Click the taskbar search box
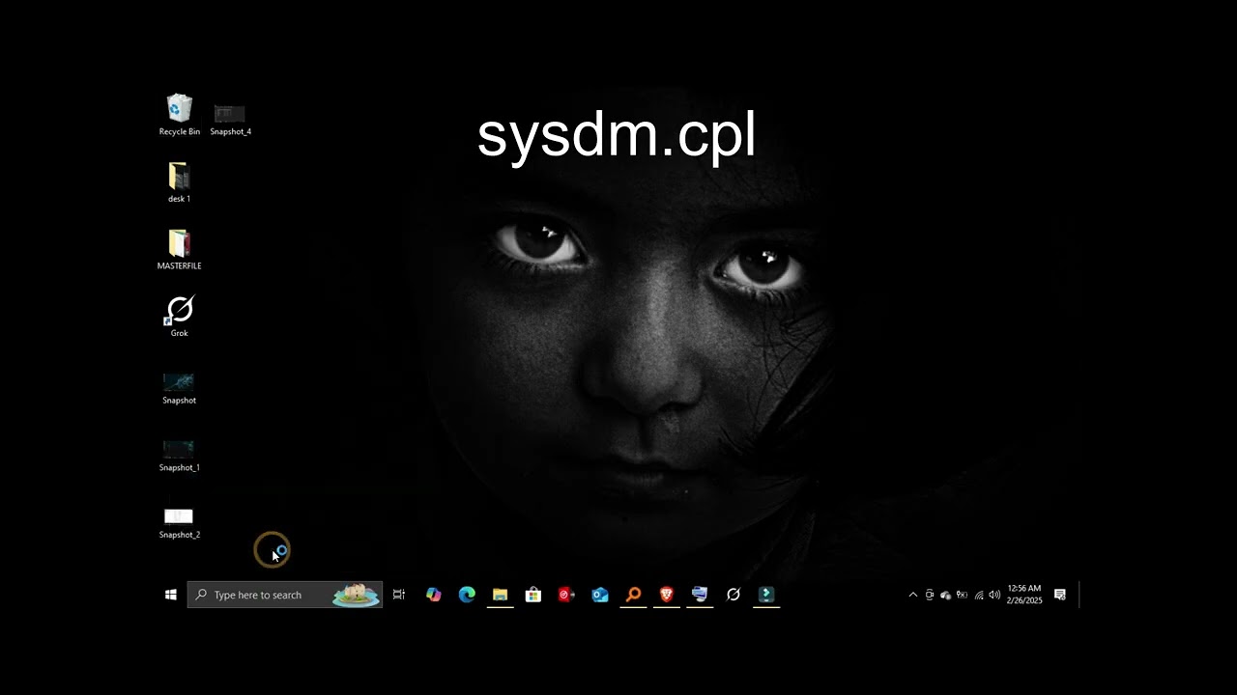The image size is (1237, 695). point(285,595)
